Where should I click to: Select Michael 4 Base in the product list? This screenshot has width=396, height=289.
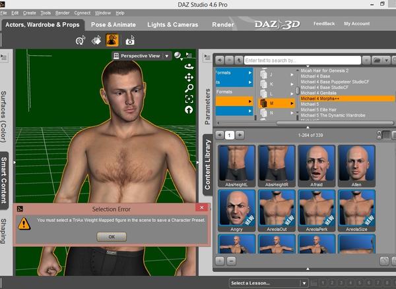click(315, 76)
